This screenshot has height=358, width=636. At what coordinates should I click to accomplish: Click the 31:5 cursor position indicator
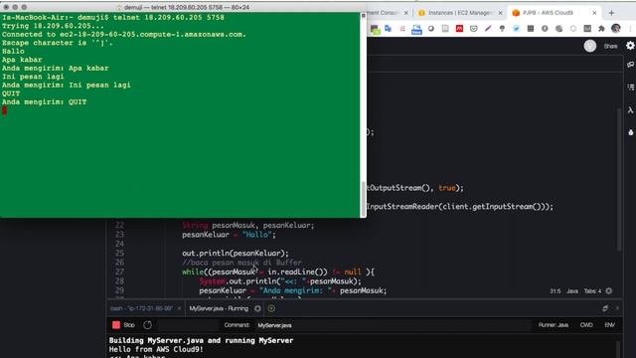(x=555, y=291)
